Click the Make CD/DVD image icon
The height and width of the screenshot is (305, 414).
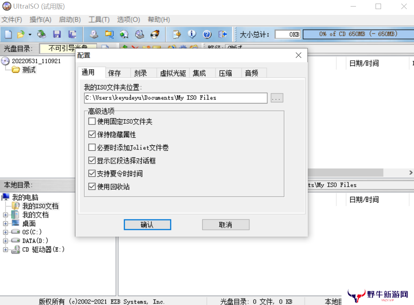[94, 34]
